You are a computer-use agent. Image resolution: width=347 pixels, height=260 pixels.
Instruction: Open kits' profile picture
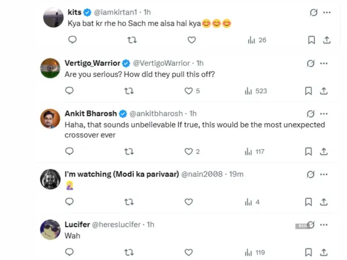coord(53,18)
